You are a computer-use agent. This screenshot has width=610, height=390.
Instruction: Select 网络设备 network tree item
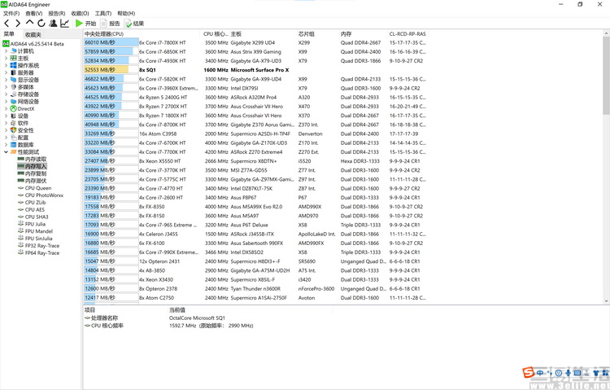(25, 101)
